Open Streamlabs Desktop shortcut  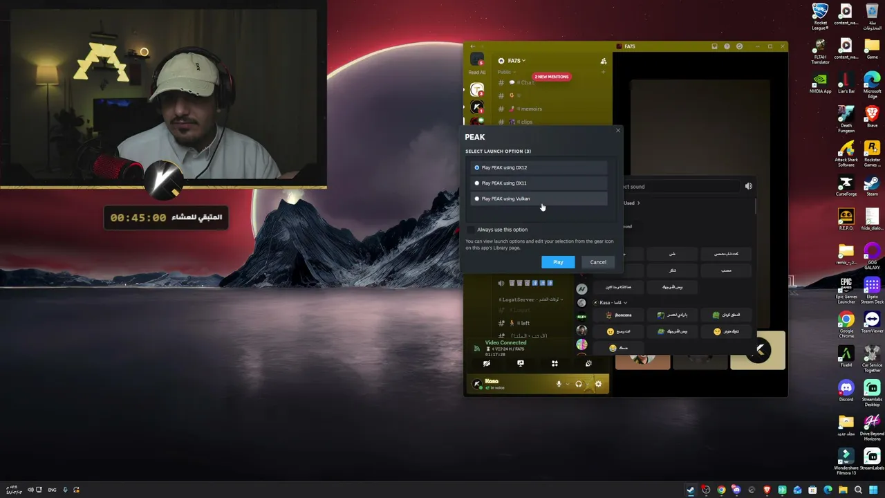(x=872, y=394)
